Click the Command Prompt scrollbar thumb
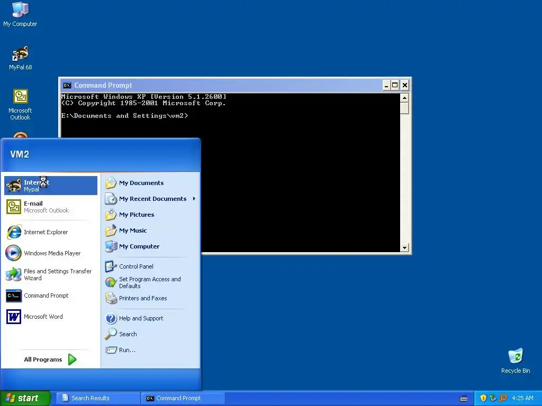This screenshot has height=406, width=542. click(x=404, y=108)
